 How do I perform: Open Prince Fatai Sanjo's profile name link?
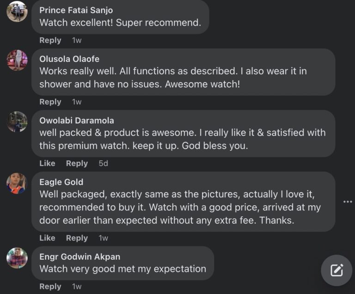[x=76, y=10]
